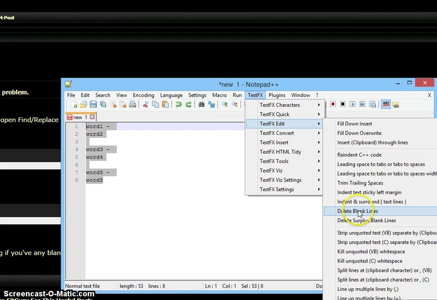Open Find with the binoculars icon
This screenshot has width=437, height=300.
[201, 104]
